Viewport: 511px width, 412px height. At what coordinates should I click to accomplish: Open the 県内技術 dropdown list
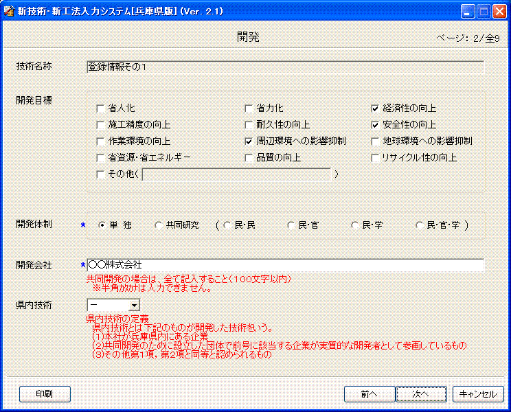(x=134, y=306)
